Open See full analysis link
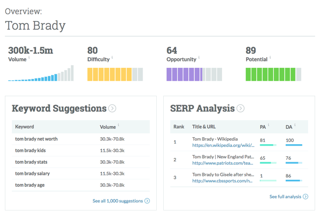 [x=285, y=196]
